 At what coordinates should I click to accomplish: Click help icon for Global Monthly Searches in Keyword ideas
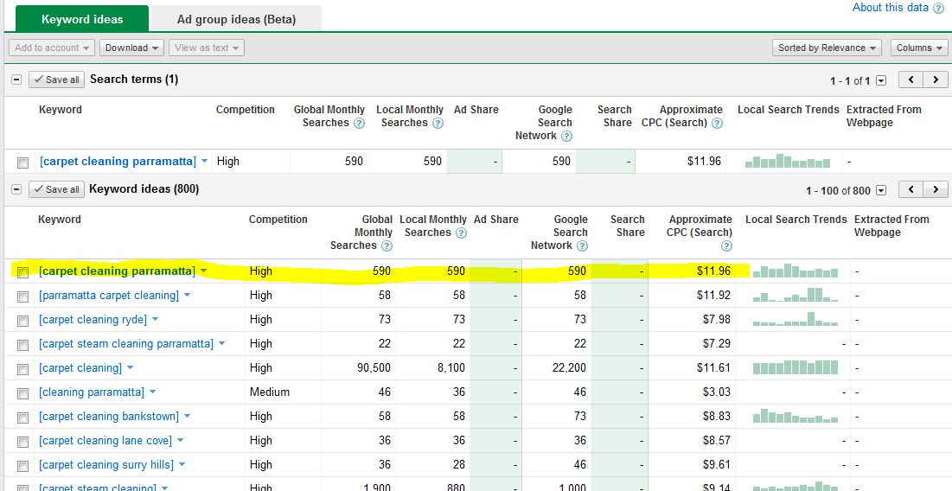click(x=387, y=245)
